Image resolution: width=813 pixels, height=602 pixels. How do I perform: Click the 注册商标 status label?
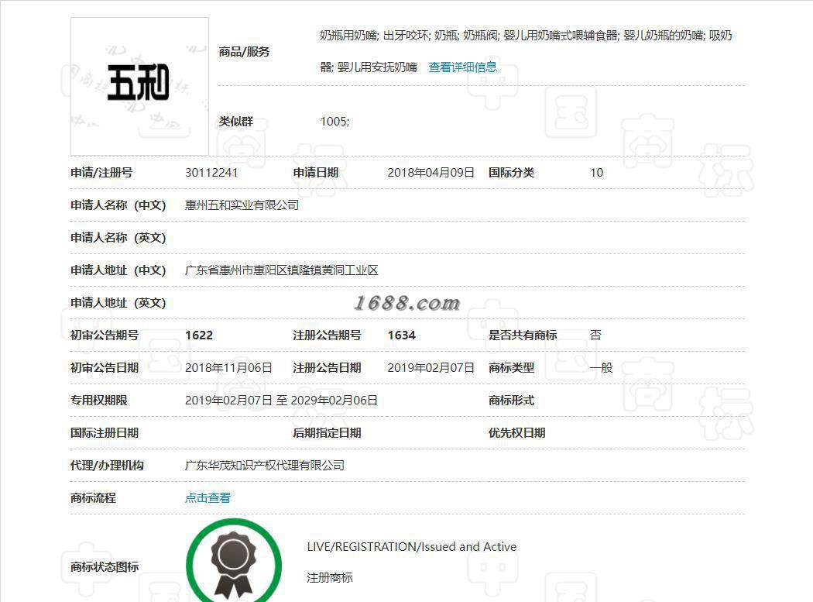point(330,578)
